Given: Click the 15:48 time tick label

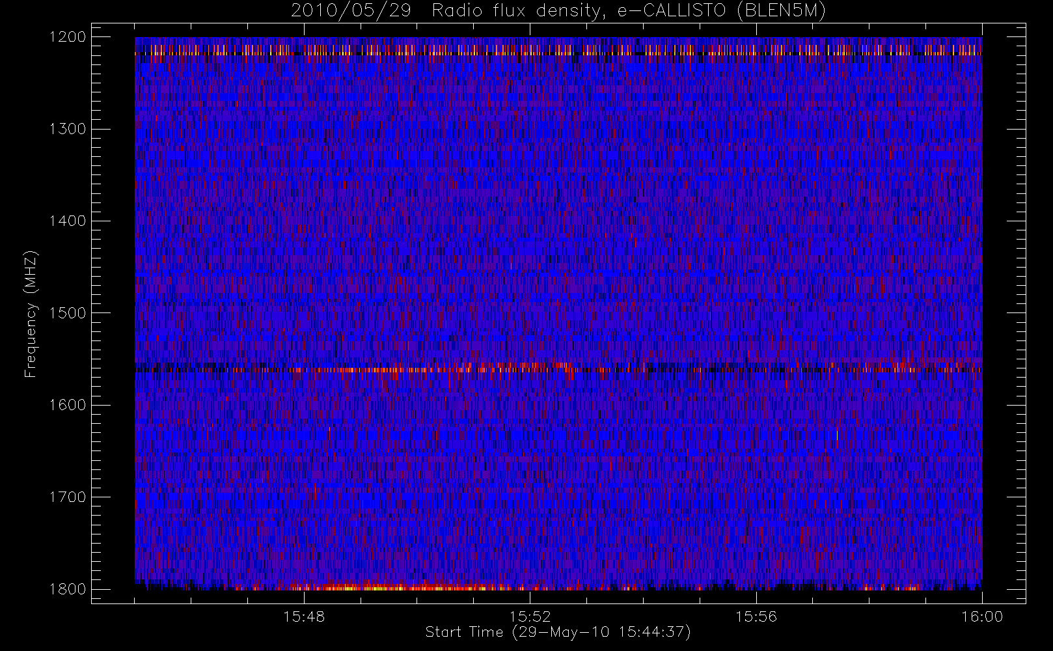Looking at the screenshot, I should tap(304, 616).
